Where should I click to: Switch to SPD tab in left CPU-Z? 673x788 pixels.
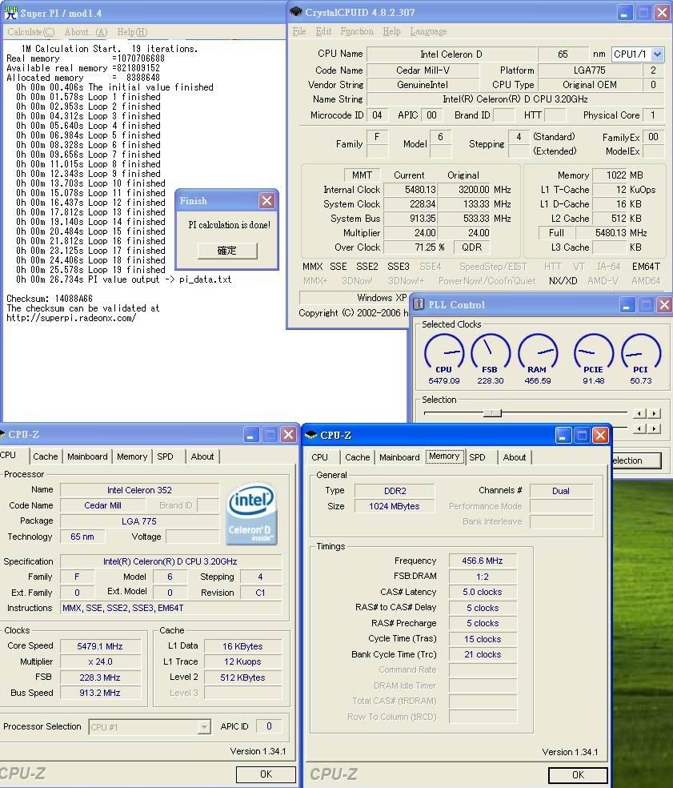165,456
